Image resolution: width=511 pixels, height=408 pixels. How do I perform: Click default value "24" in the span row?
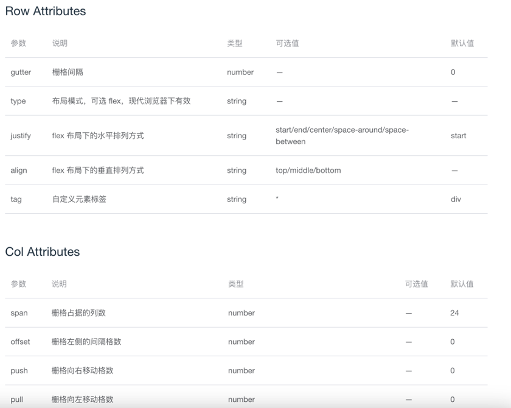coord(454,313)
